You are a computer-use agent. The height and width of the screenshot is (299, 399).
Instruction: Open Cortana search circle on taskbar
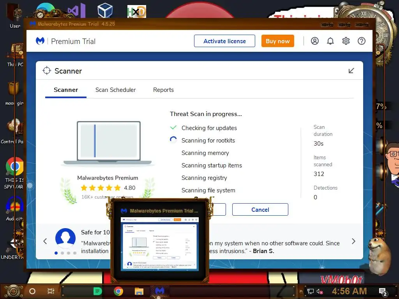point(32,291)
